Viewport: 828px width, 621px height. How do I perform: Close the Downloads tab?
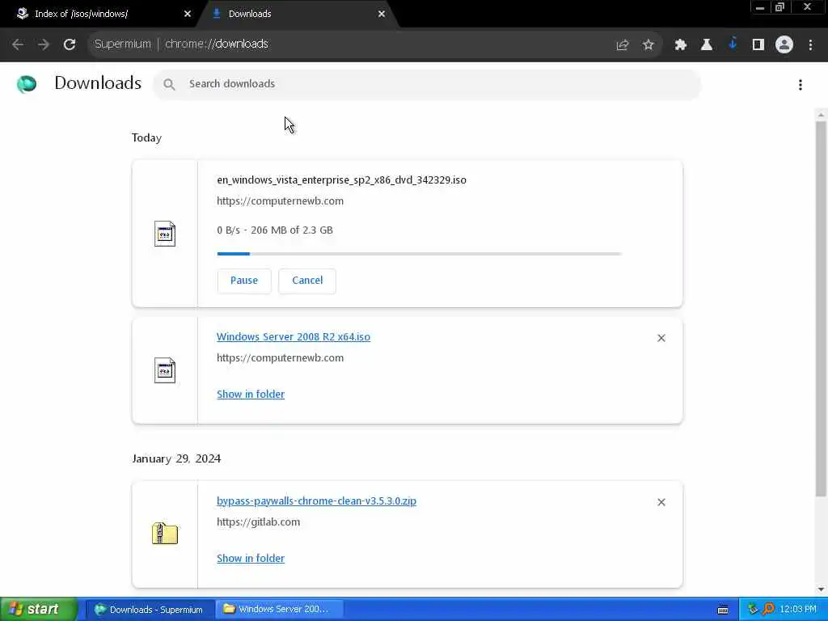(382, 15)
